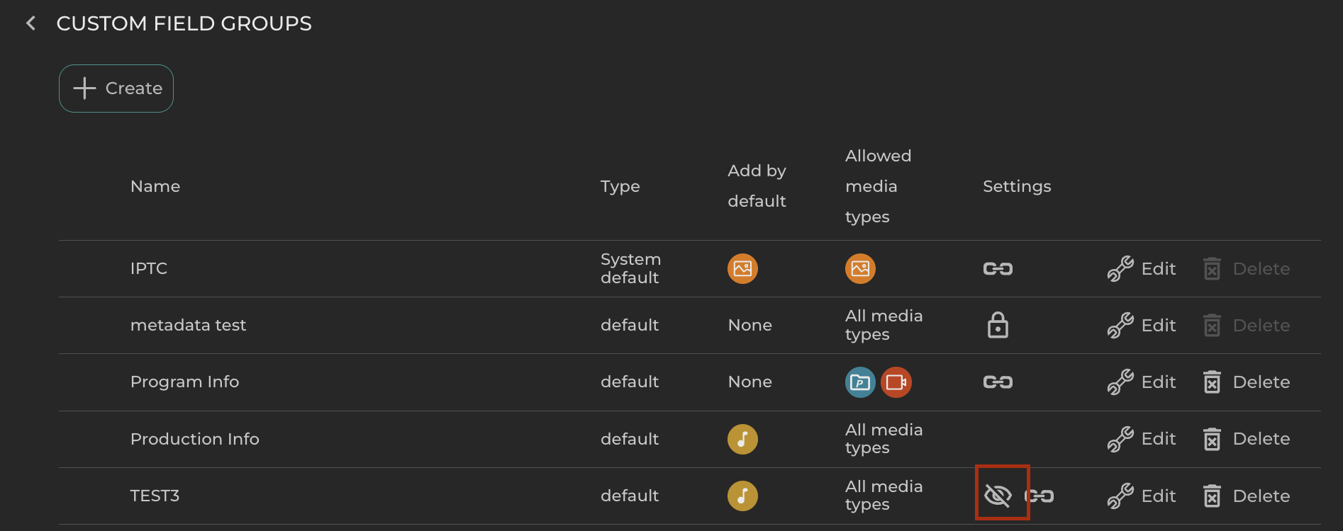This screenshot has height=531, width=1343.
Task: Delete the Production Info field group
Action: [1247, 439]
